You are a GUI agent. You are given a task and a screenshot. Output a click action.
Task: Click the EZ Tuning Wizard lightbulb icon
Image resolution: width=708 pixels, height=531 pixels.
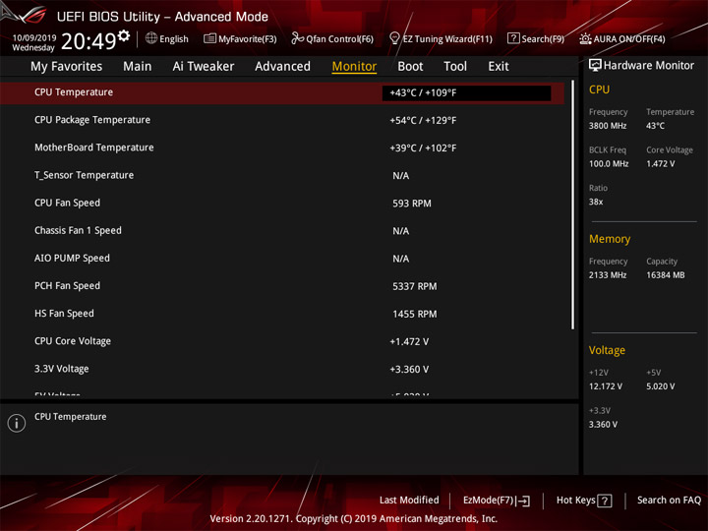394,38
